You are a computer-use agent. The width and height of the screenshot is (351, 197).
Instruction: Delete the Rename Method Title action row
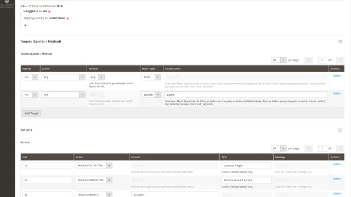point(336,179)
